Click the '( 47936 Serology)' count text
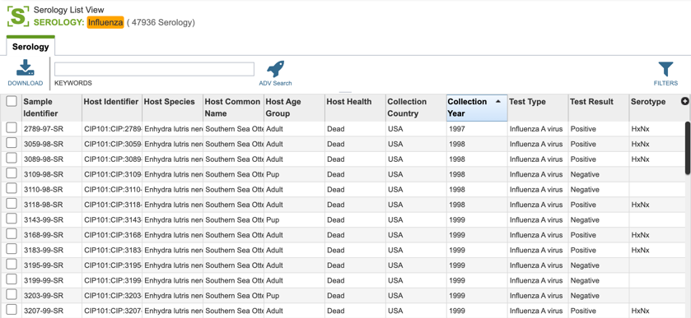The width and height of the screenshot is (691, 318). (x=161, y=22)
